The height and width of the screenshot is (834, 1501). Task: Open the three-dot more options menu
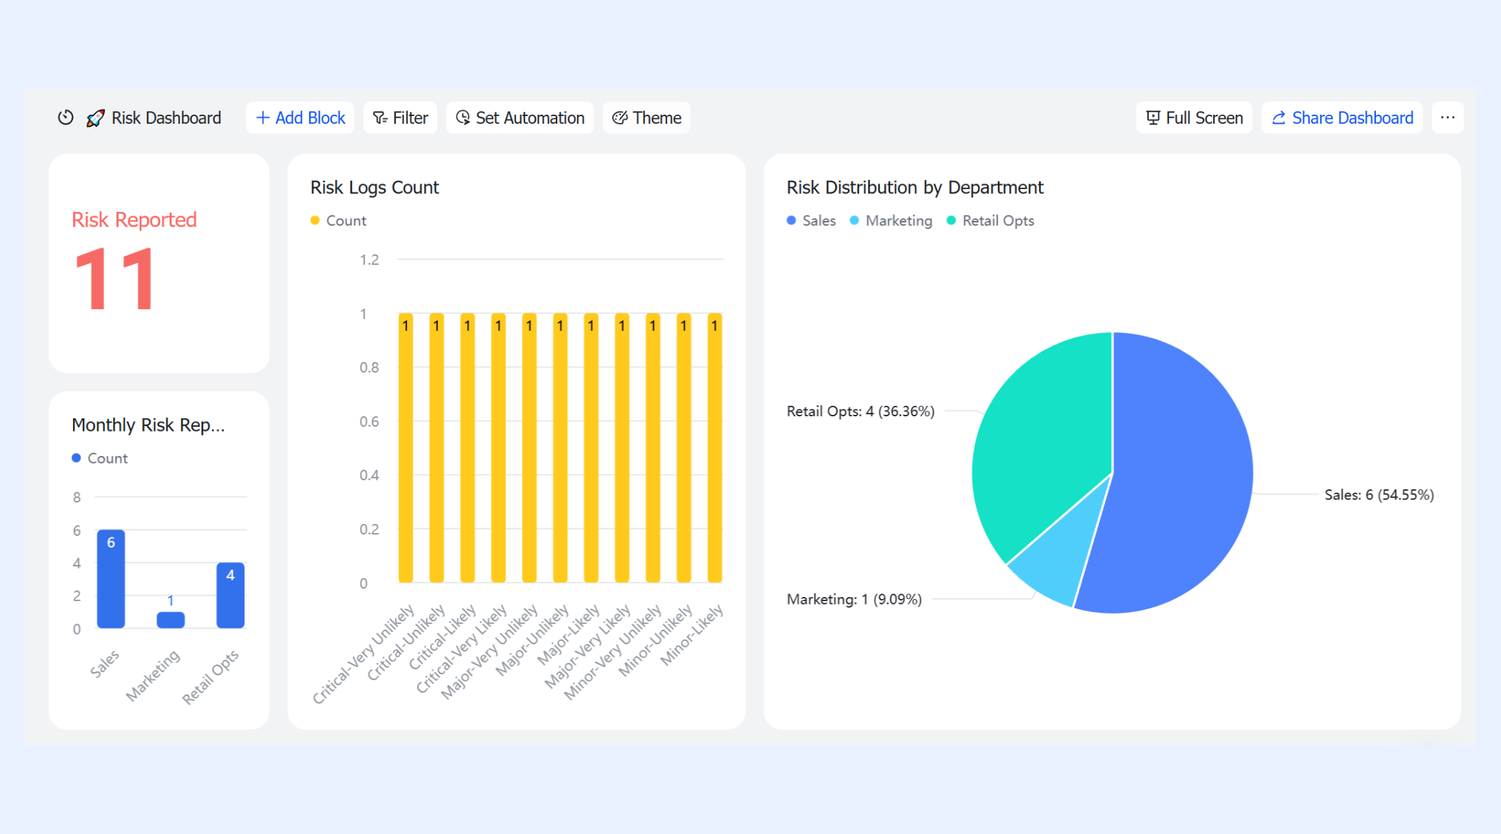click(1447, 117)
